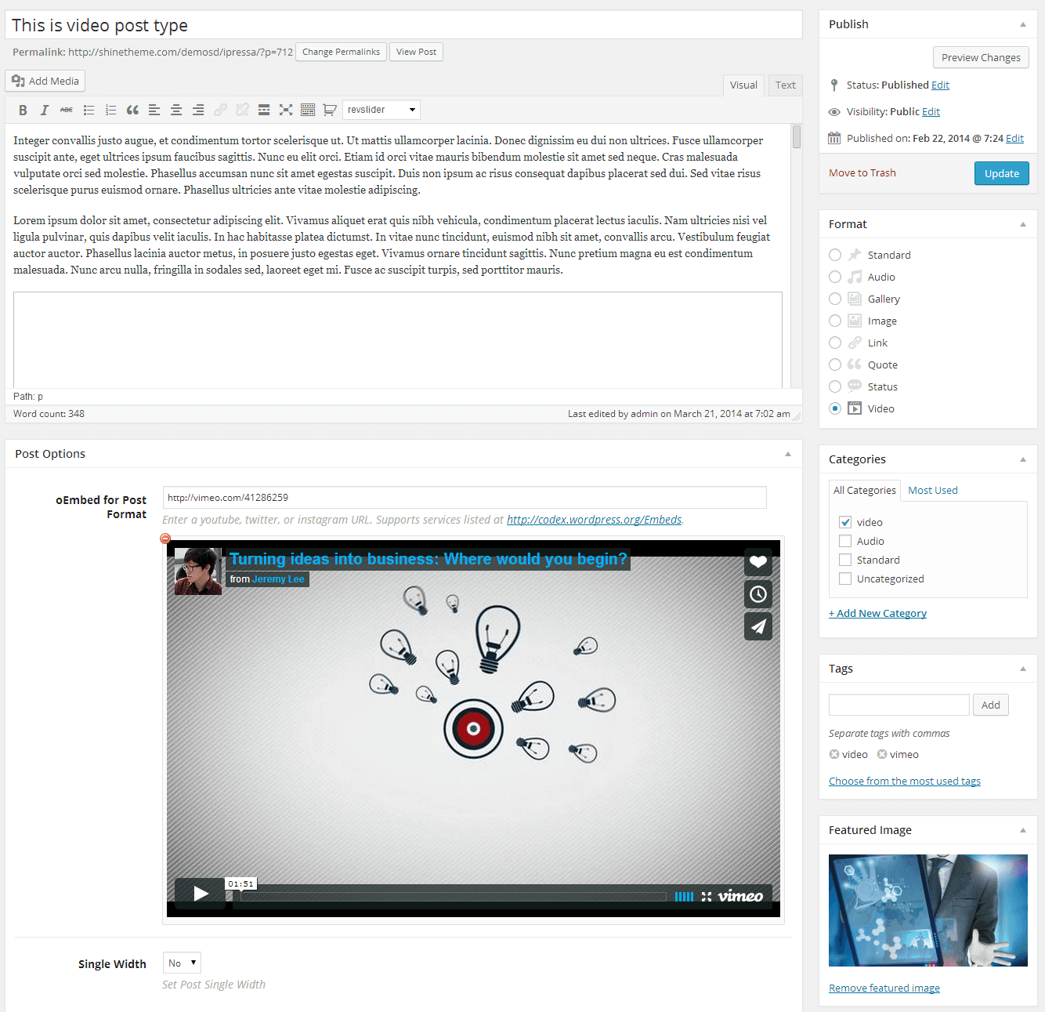Apply italic formatting in the editor toolbar
This screenshot has width=1045, height=1012.
point(45,110)
